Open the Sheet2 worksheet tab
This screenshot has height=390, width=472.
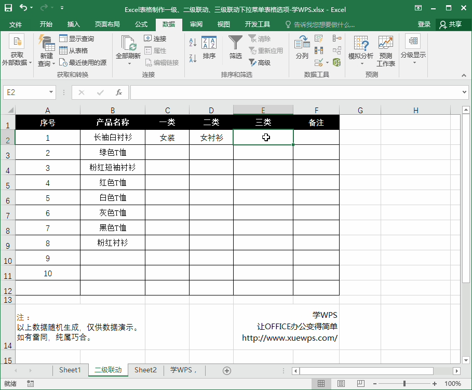click(145, 370)
